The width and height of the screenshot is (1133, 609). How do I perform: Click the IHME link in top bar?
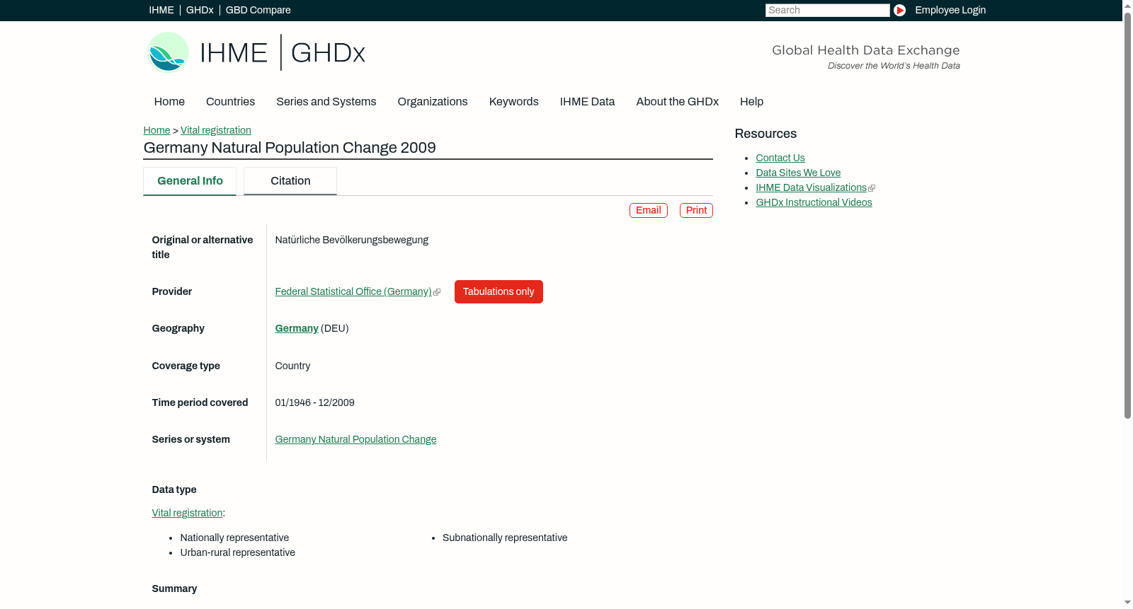pyautogui.click(x=161, y=10)
